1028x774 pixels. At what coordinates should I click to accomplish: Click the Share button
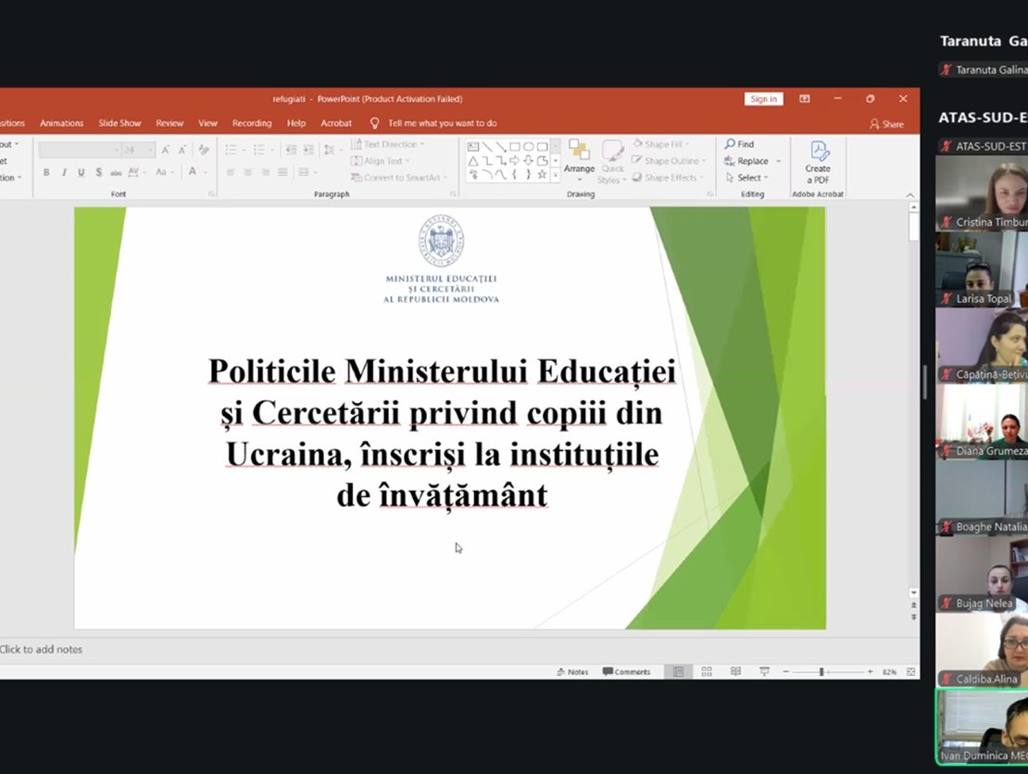[886, 124]
